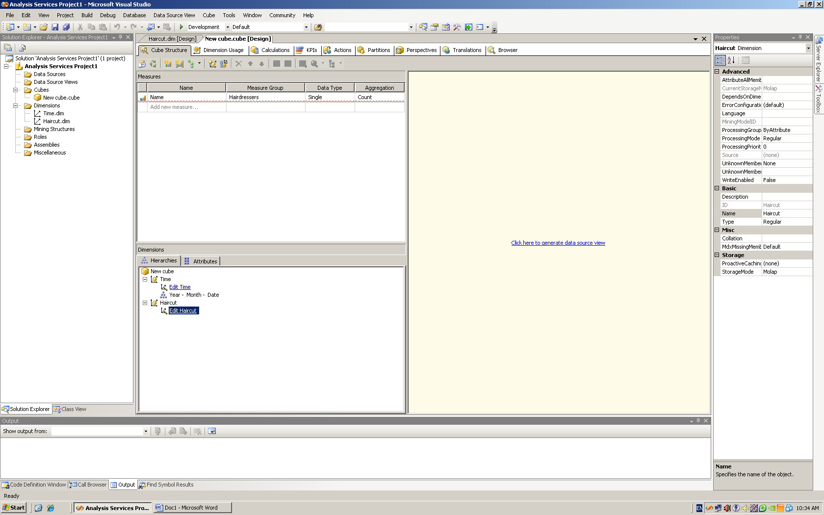Open the Show output from dropdown
The width and height of the screenshot is (824, 515).
146,431
